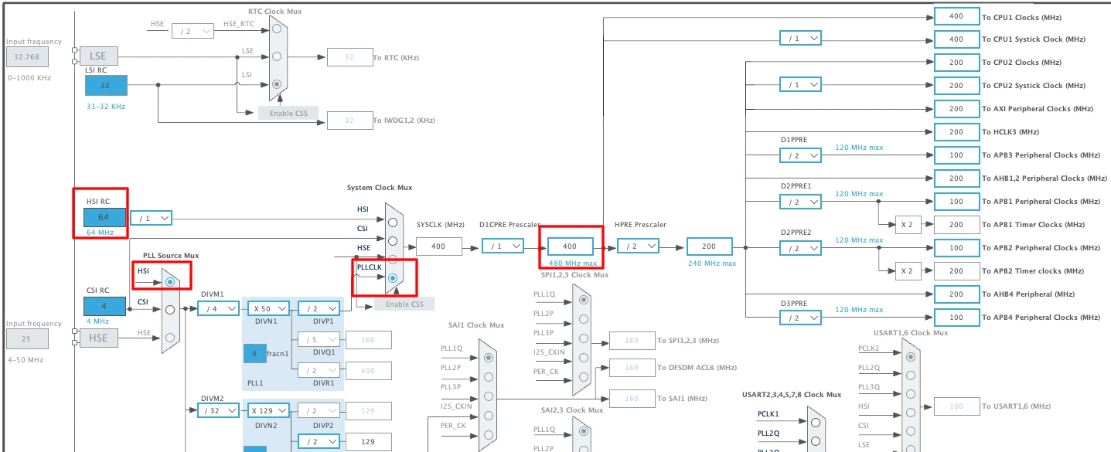The height and width of the screenshot is (452, 1111).
Task: Open the HSI RC divider /1 dropdown
Action: (151, 219)
